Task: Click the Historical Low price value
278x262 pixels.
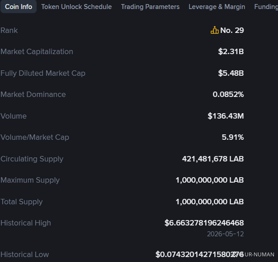Action: point(200,255)
